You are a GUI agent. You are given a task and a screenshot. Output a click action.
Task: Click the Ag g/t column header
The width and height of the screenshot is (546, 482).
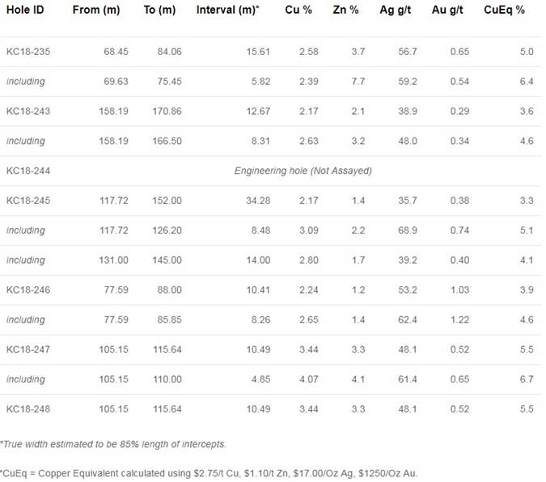click(x=396, y=10)
